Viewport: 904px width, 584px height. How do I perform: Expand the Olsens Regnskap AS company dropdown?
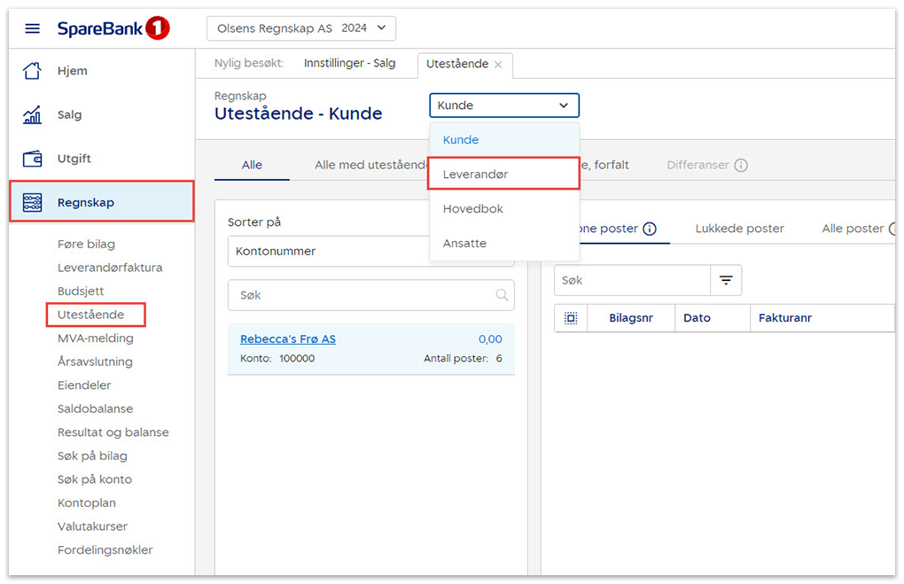tap(301, 28)
